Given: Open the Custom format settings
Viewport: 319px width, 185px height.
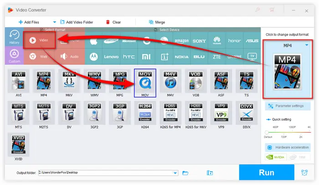Looking at the screenshot, I should click(14, 55).
